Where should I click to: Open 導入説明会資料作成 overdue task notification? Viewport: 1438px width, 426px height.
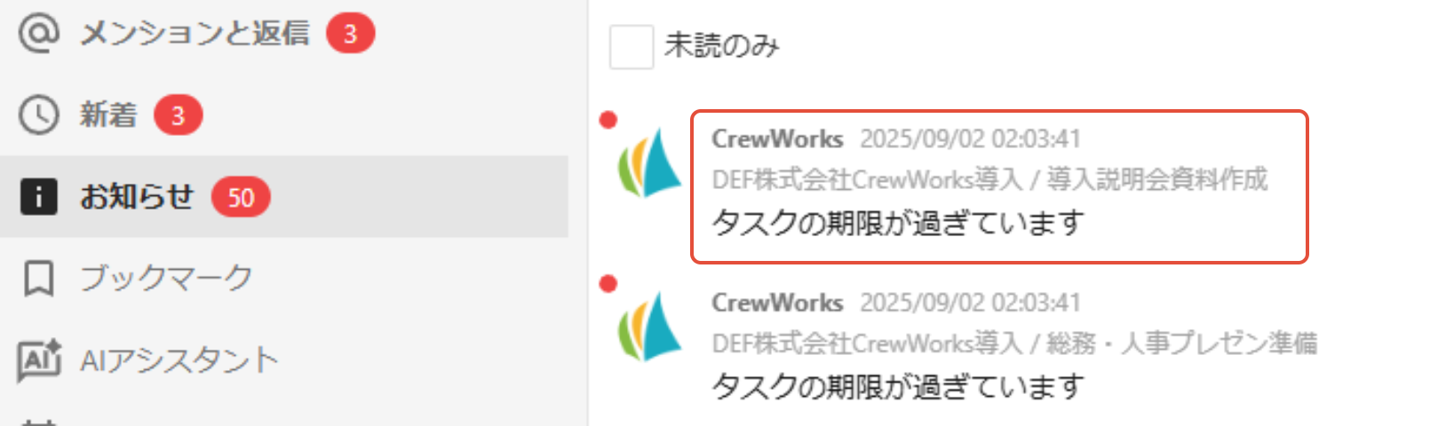[x=999, y=186]
